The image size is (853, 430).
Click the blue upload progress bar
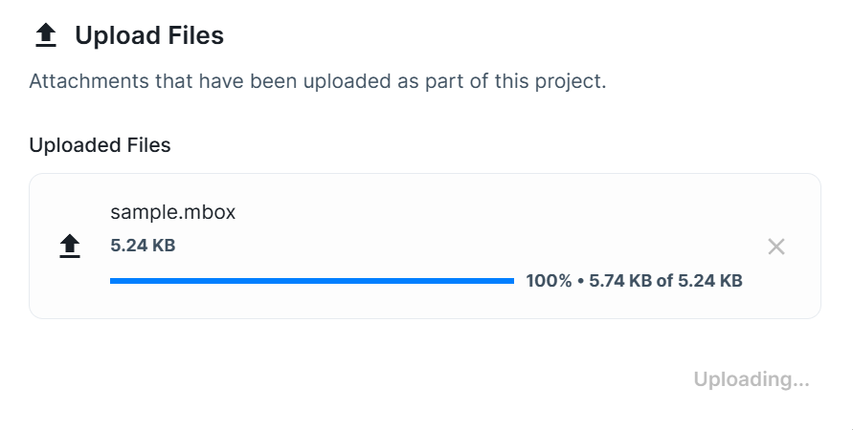312,281
